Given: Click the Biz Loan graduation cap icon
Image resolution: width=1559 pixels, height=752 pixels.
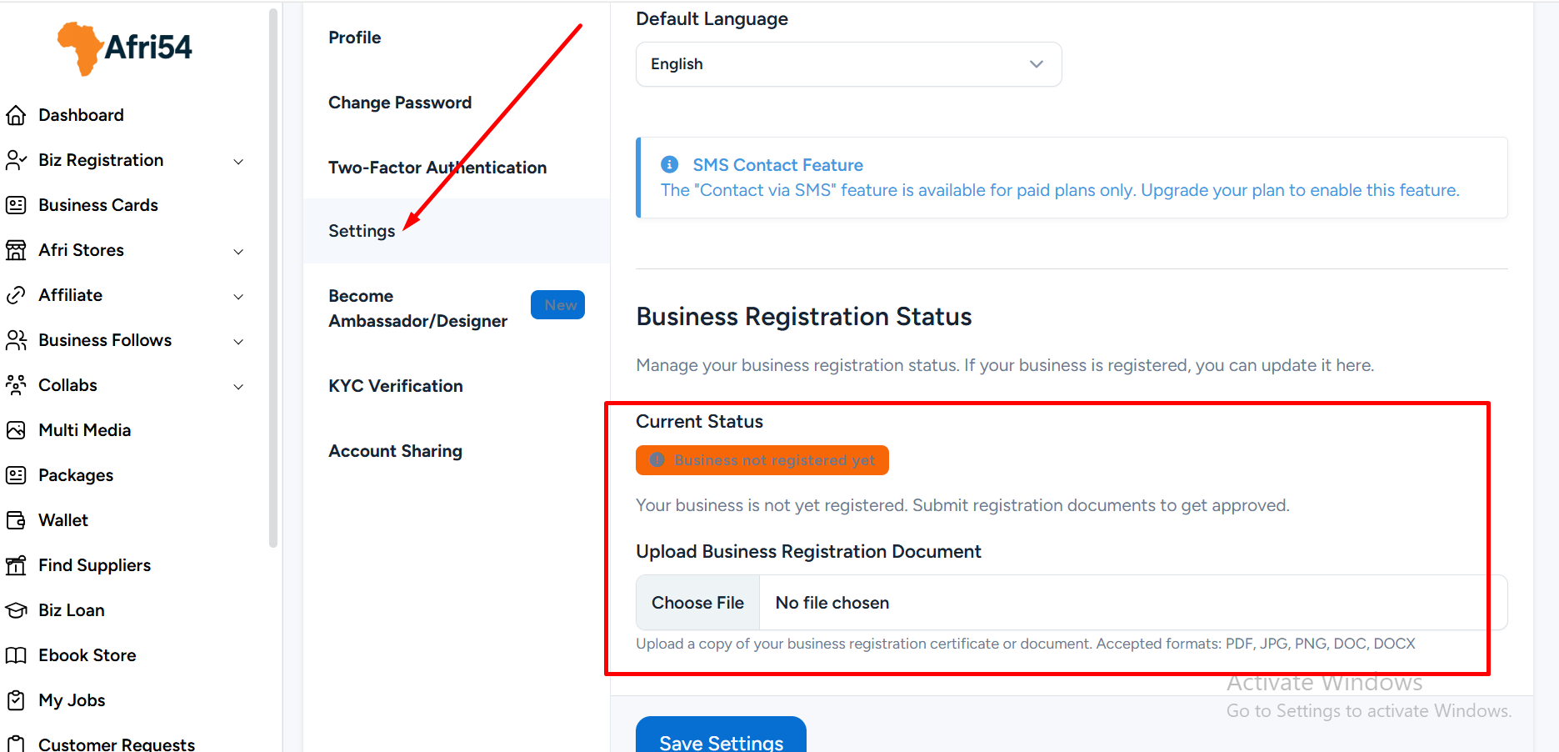Looking at the screenshot, I should [16, 610].
